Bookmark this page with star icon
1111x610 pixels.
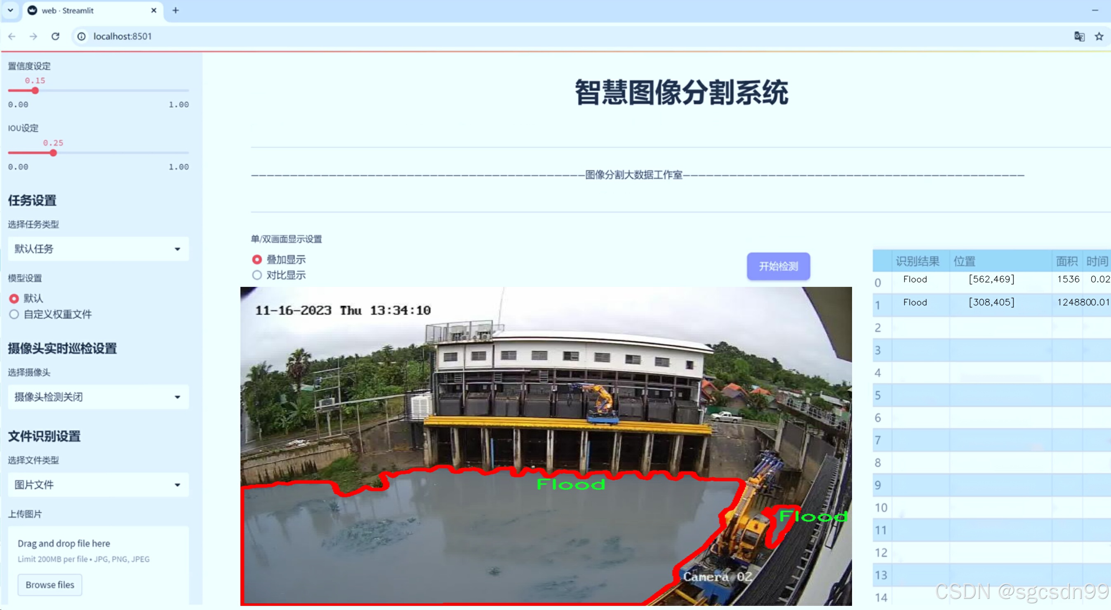1099,36
